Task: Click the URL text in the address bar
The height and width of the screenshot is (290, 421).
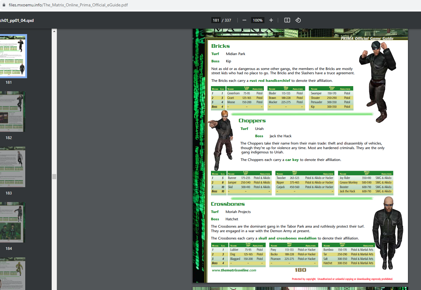Action: coord(68,5)
